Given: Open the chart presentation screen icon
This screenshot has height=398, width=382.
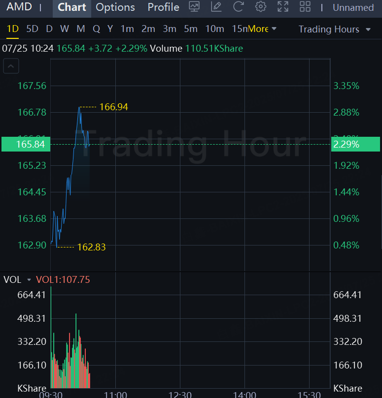Looking at the screenshot, I should (x=194, y=6).
